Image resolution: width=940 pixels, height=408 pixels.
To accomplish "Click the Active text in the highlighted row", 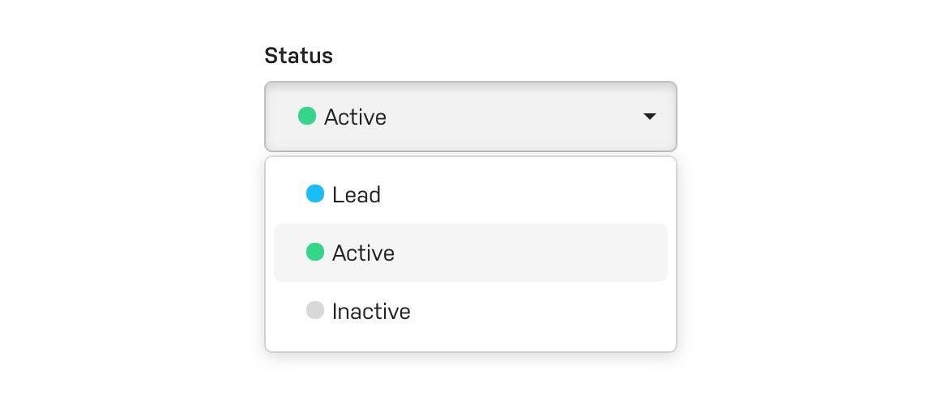I will (x=363, y=253).
